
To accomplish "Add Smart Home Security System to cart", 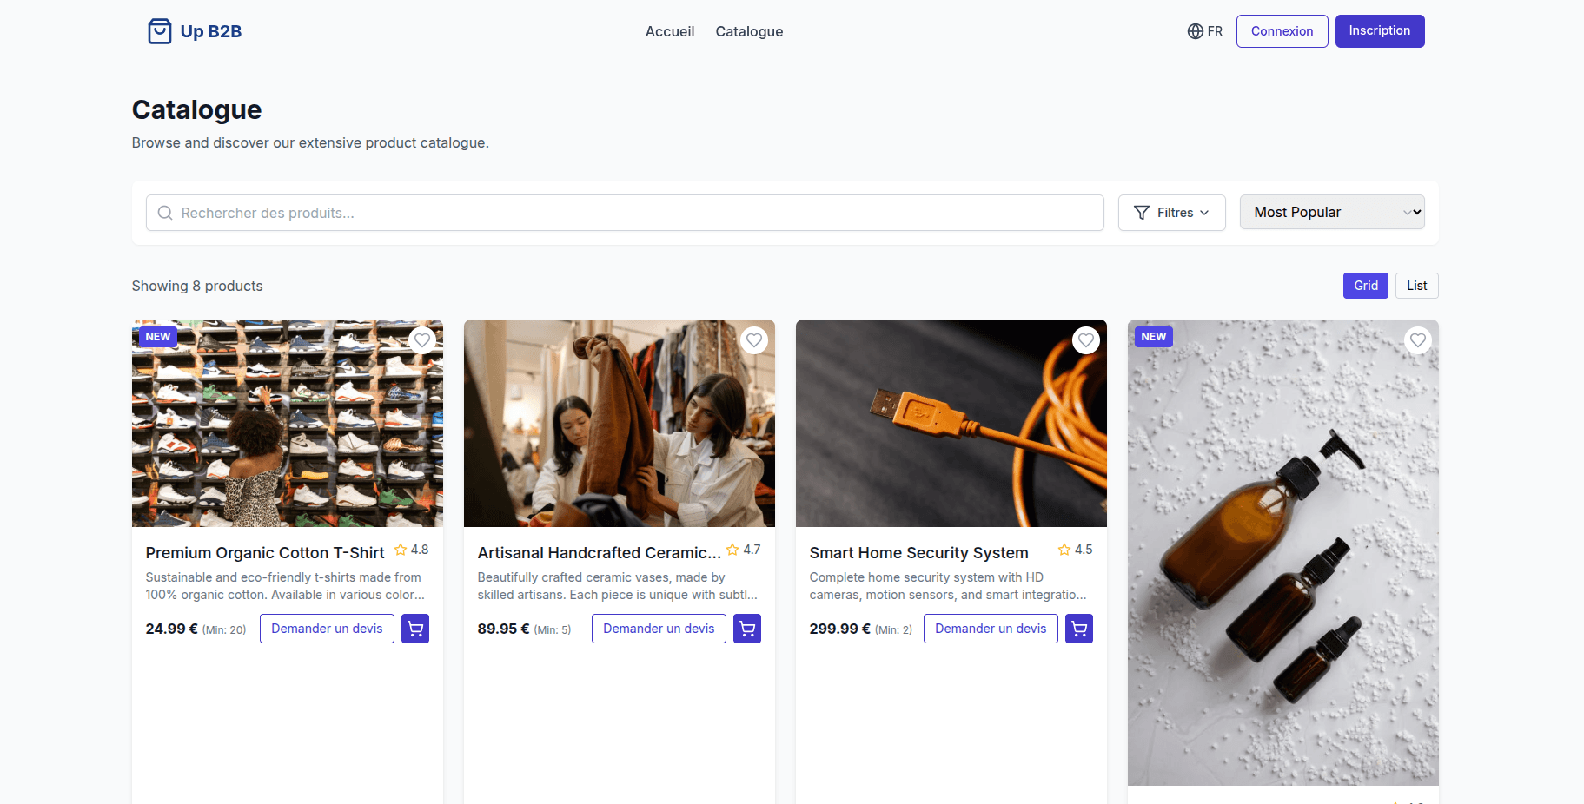I will pyautogui.click(x=1079, y=629).
